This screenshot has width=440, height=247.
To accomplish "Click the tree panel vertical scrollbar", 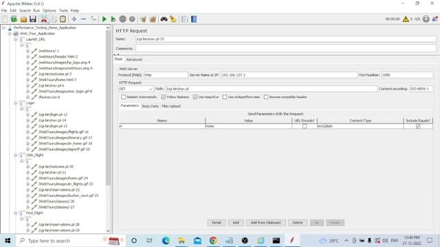I will [108, 108].
